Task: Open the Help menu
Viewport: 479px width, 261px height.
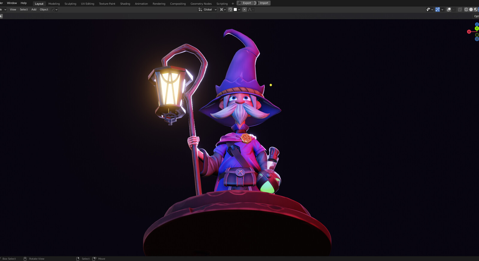Action: coord(24,3)
